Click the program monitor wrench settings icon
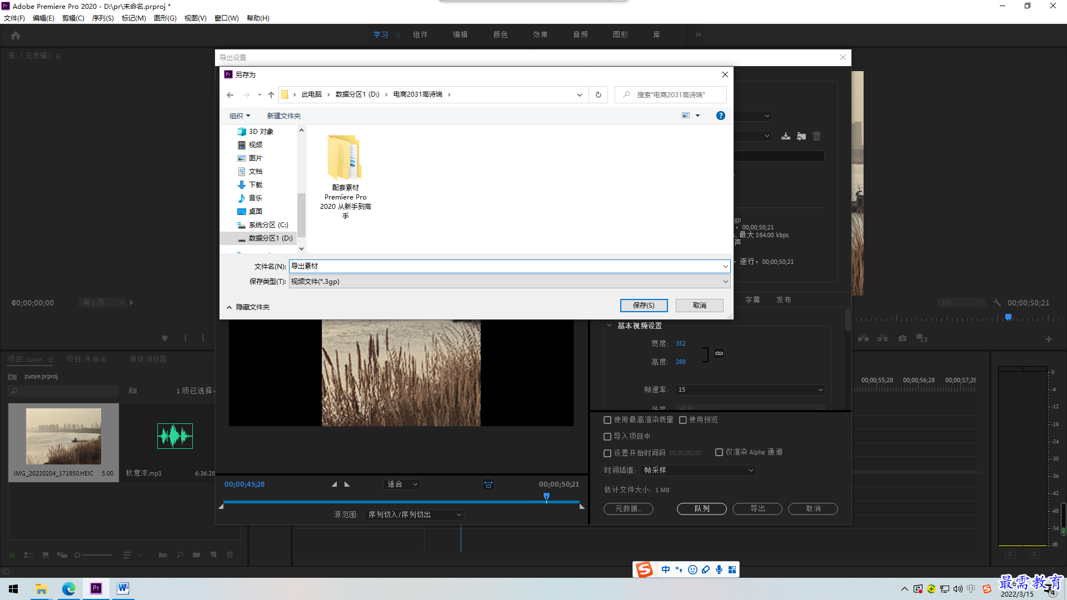Viewport: 1067px width, 600px height. pos(997,303)
